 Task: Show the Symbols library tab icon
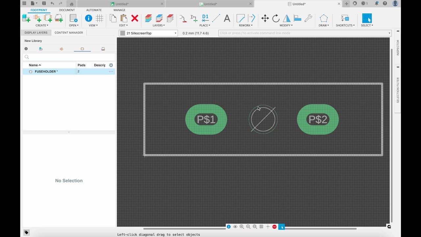coord(62,49)
